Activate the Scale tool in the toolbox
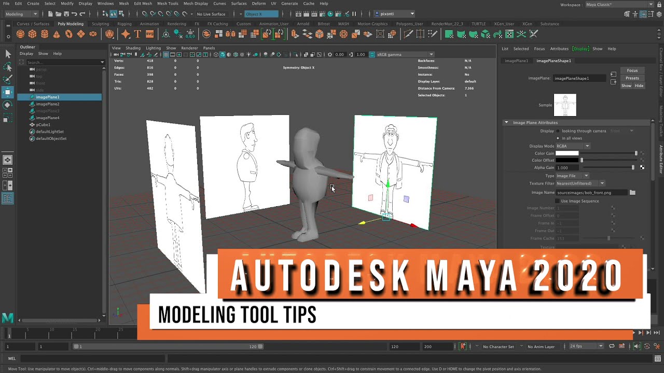The image size is (664, 373). click(8, 119)
